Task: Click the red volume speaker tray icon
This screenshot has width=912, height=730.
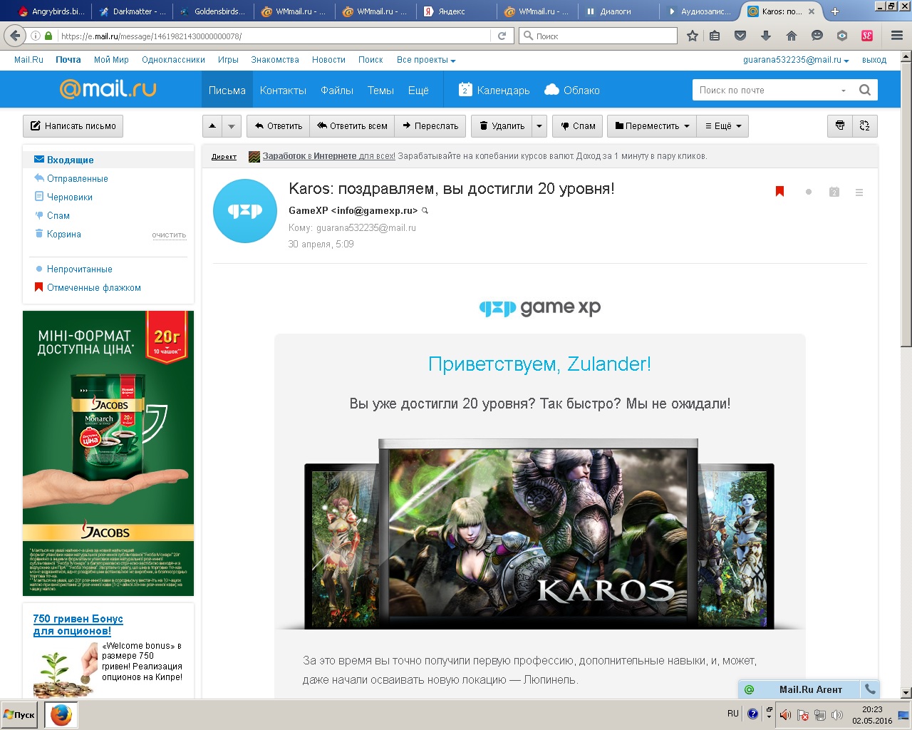Action: click(x=785, y=714)
